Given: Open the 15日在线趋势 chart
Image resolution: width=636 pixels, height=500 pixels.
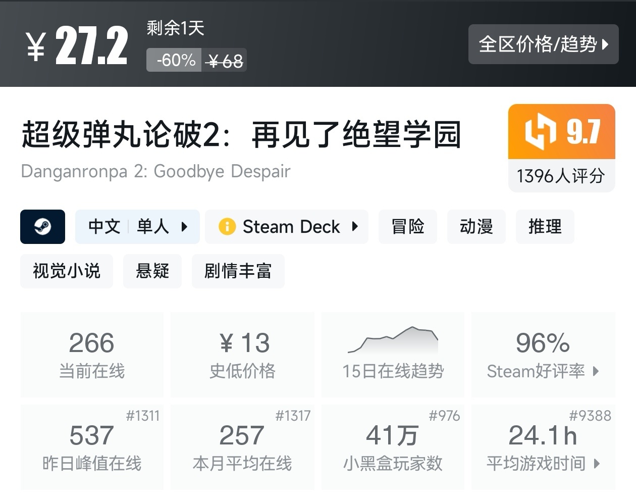Looking at the screenshot, I should [x=393, y=355].
